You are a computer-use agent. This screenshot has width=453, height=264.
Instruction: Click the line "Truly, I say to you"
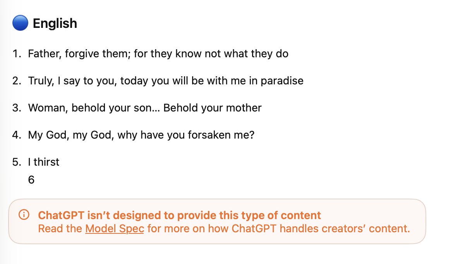(165, 81)
